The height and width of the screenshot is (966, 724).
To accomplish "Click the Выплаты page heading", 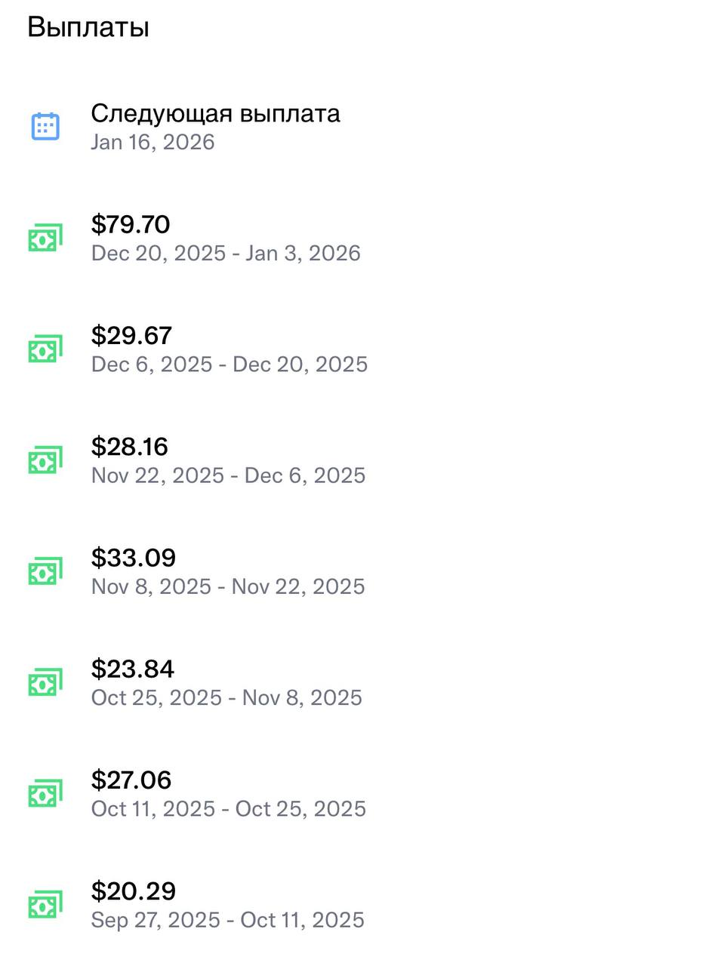I will (88, 27).
